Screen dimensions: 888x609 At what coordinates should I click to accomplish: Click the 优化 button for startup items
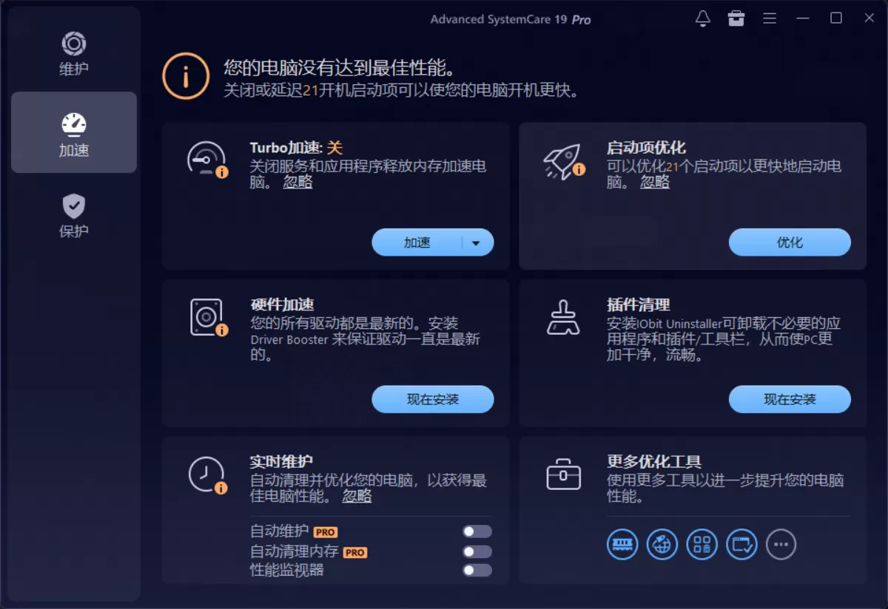click(790, 242)
